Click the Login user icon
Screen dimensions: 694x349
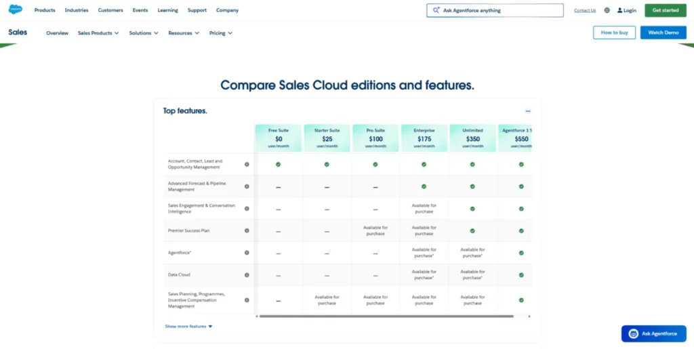pos(619,10)
